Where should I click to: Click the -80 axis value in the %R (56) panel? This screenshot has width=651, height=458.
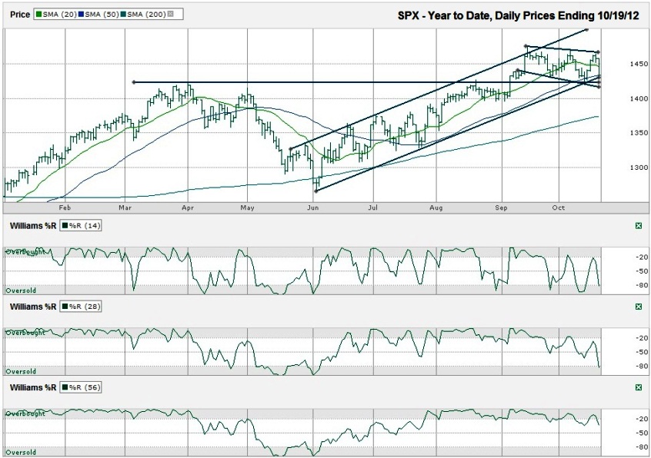point(642,447)
